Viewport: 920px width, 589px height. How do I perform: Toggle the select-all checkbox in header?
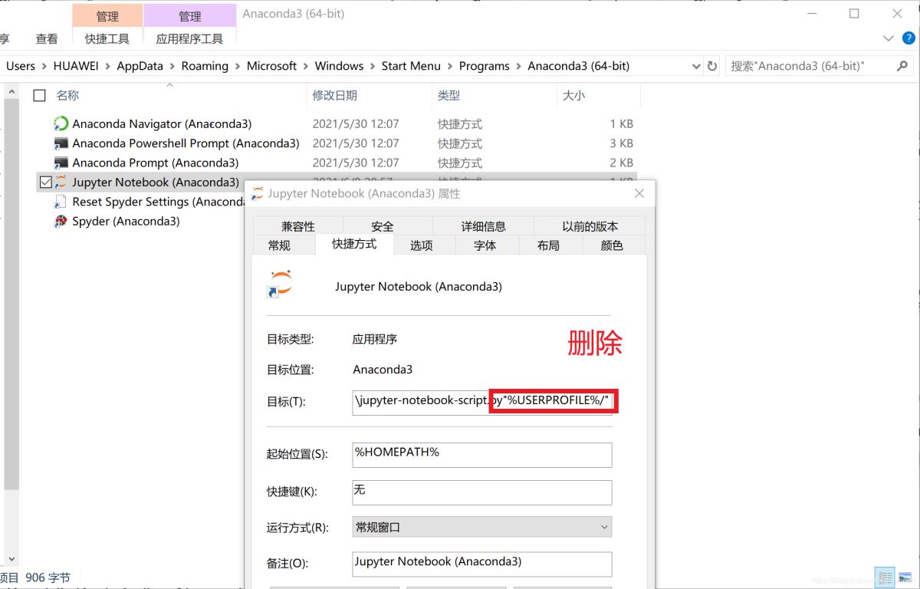click(40, 95)
